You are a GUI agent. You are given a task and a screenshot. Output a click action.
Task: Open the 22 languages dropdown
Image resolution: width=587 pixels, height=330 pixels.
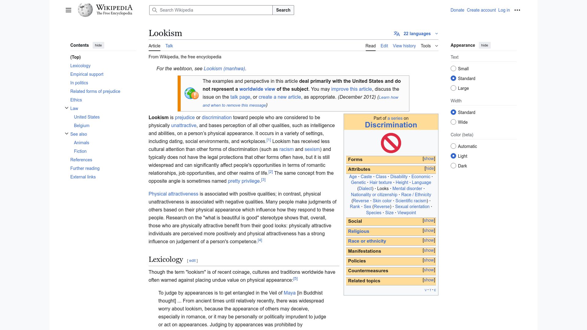tap(416, 34)
